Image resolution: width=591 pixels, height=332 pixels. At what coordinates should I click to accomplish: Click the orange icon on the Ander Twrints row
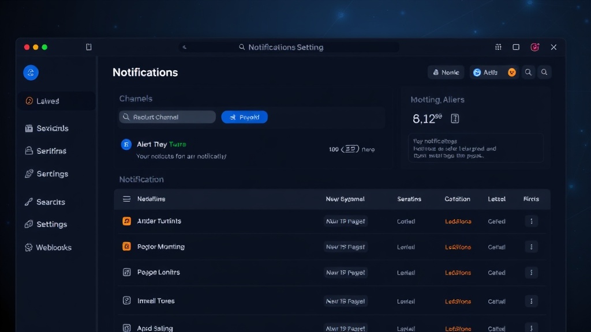pos(126,221)
